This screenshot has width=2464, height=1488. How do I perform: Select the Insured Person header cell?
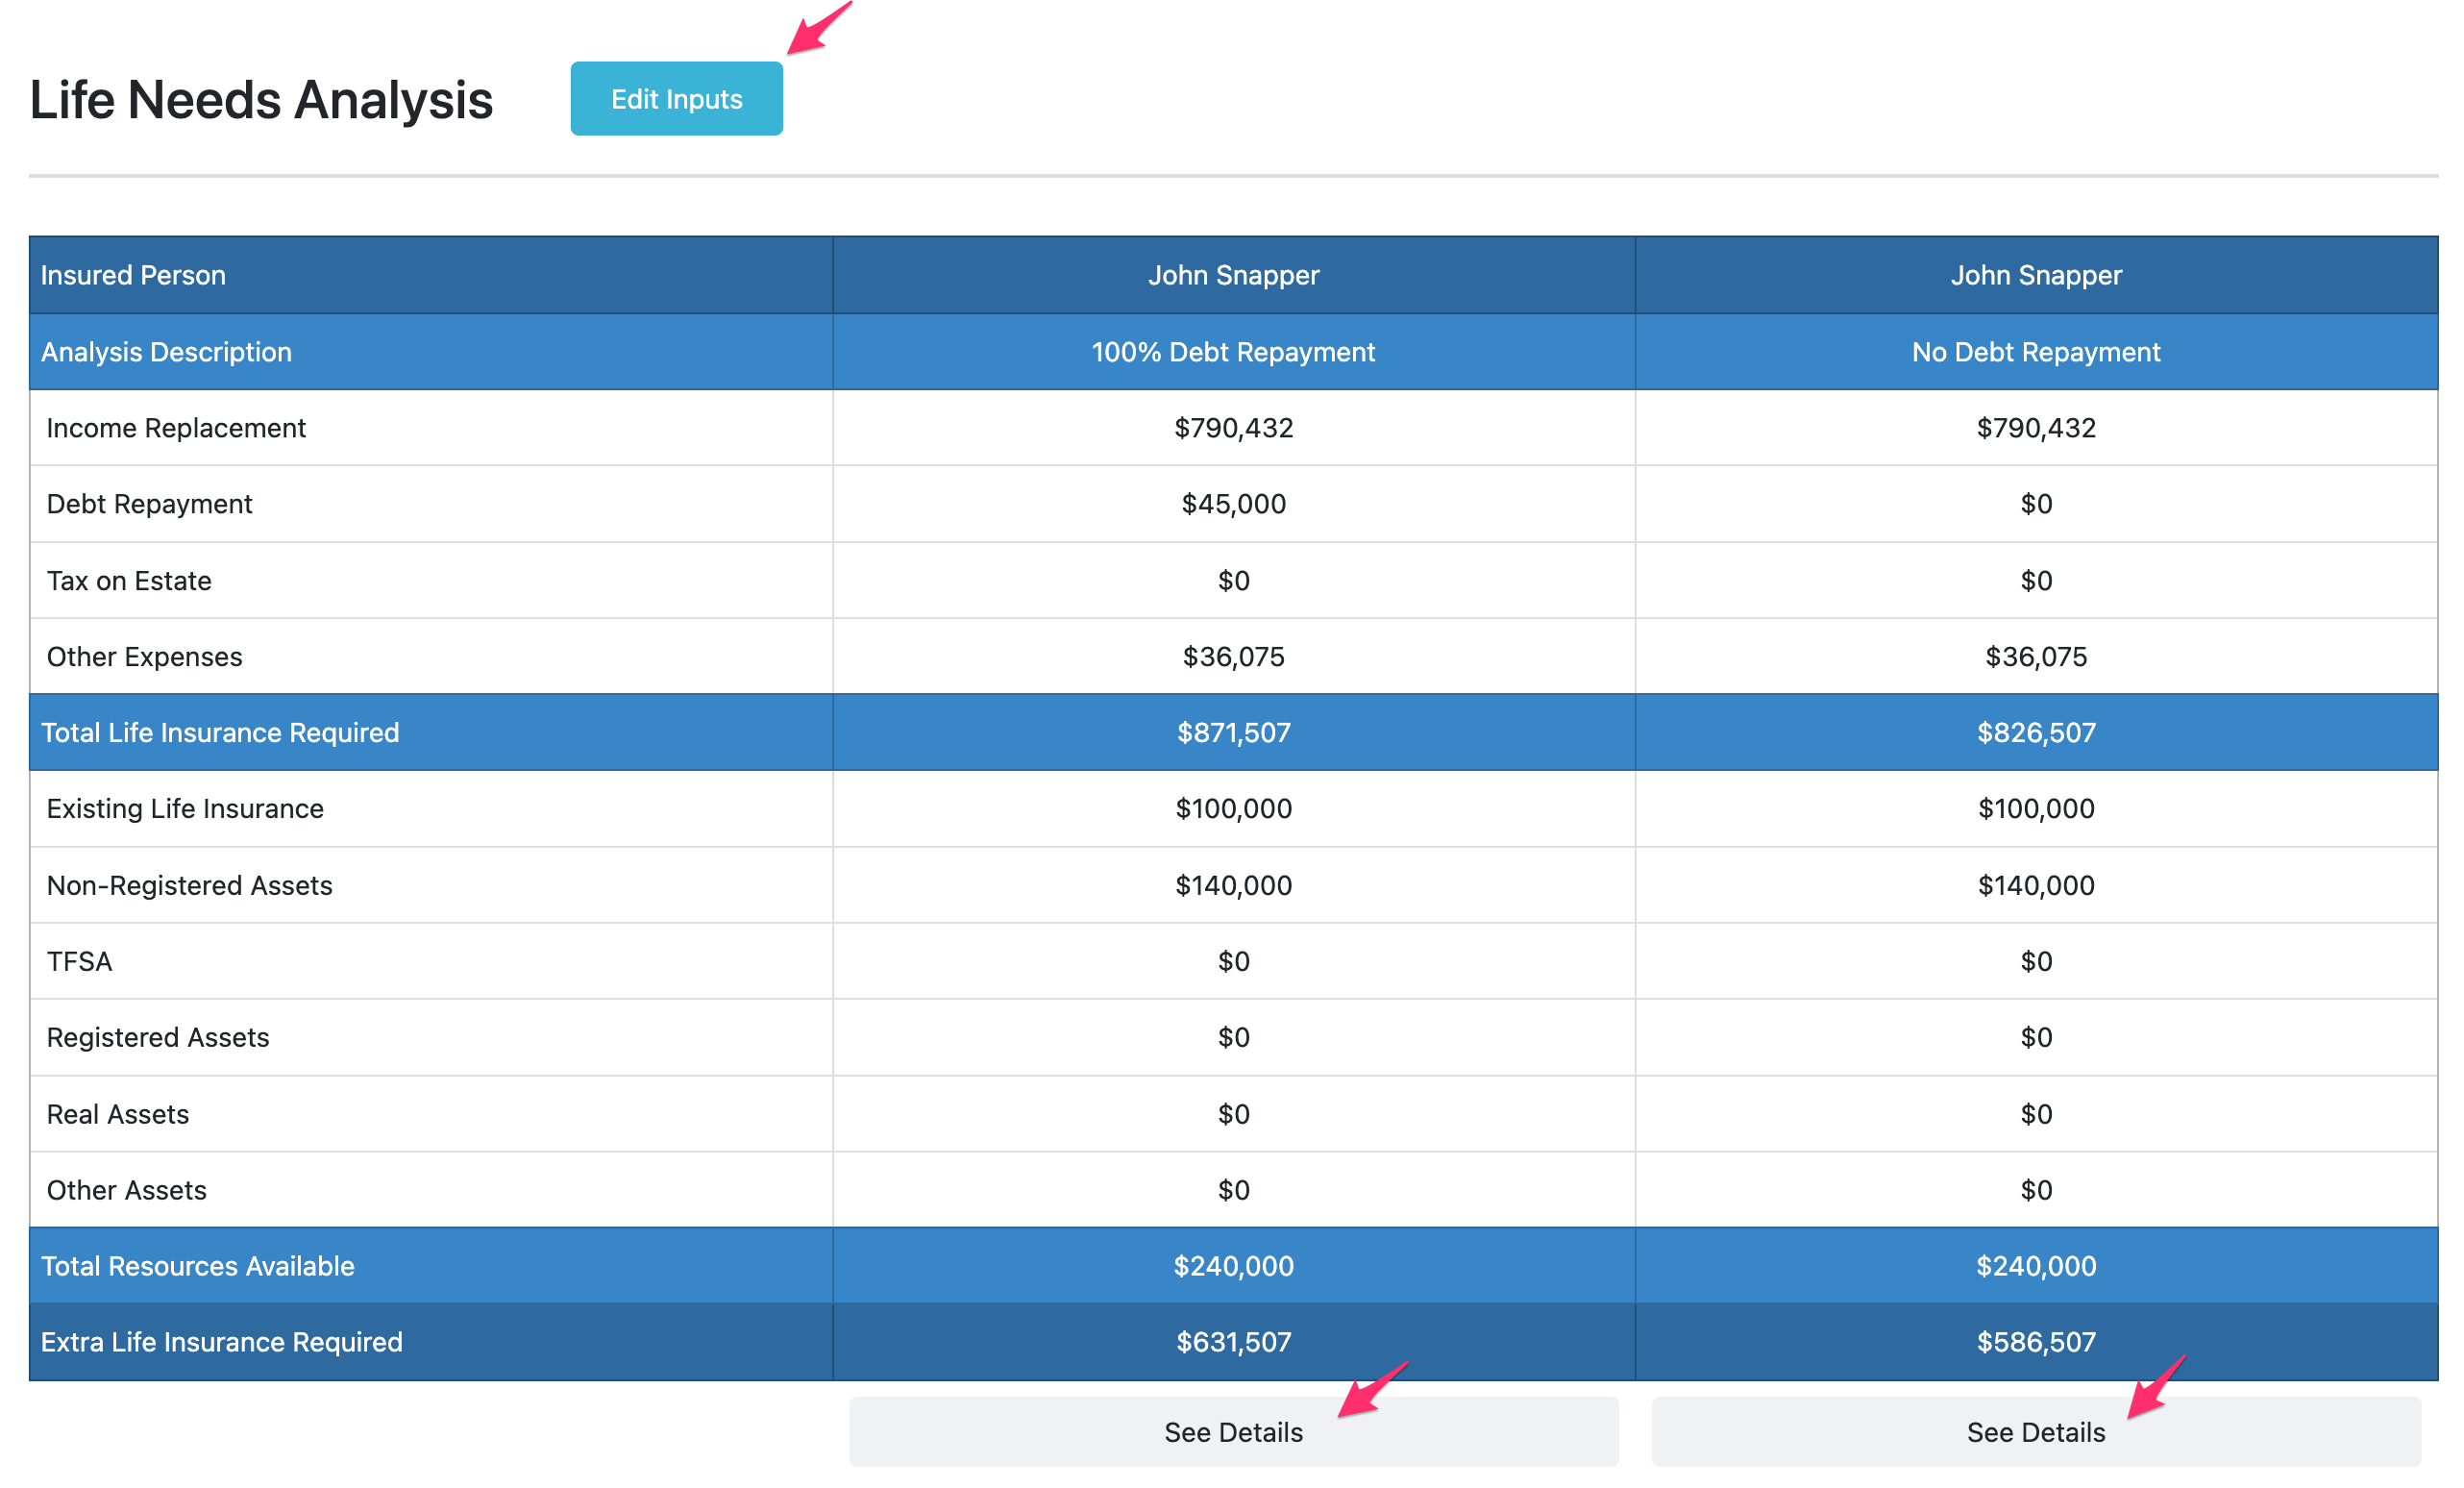[133, 275]
